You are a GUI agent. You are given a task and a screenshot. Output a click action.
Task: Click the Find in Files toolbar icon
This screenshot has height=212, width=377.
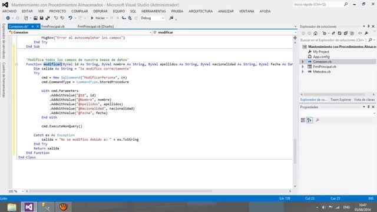(171, 18)
